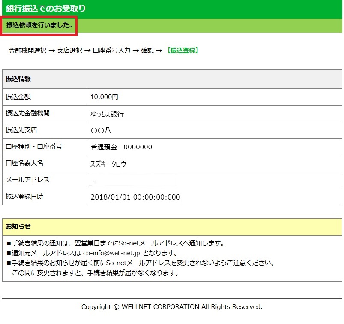The height and width of the screenshot is (324, 344).
Task: Select the ゆうちょ銀行 bank name cell
Action: [107, 114]
